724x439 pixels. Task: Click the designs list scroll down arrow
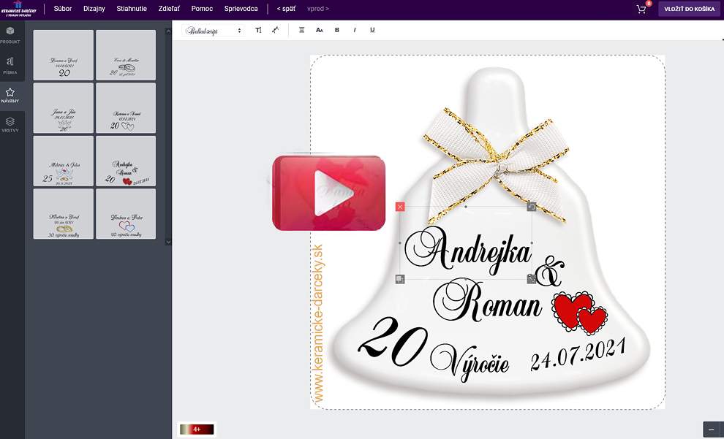[168, 242]
